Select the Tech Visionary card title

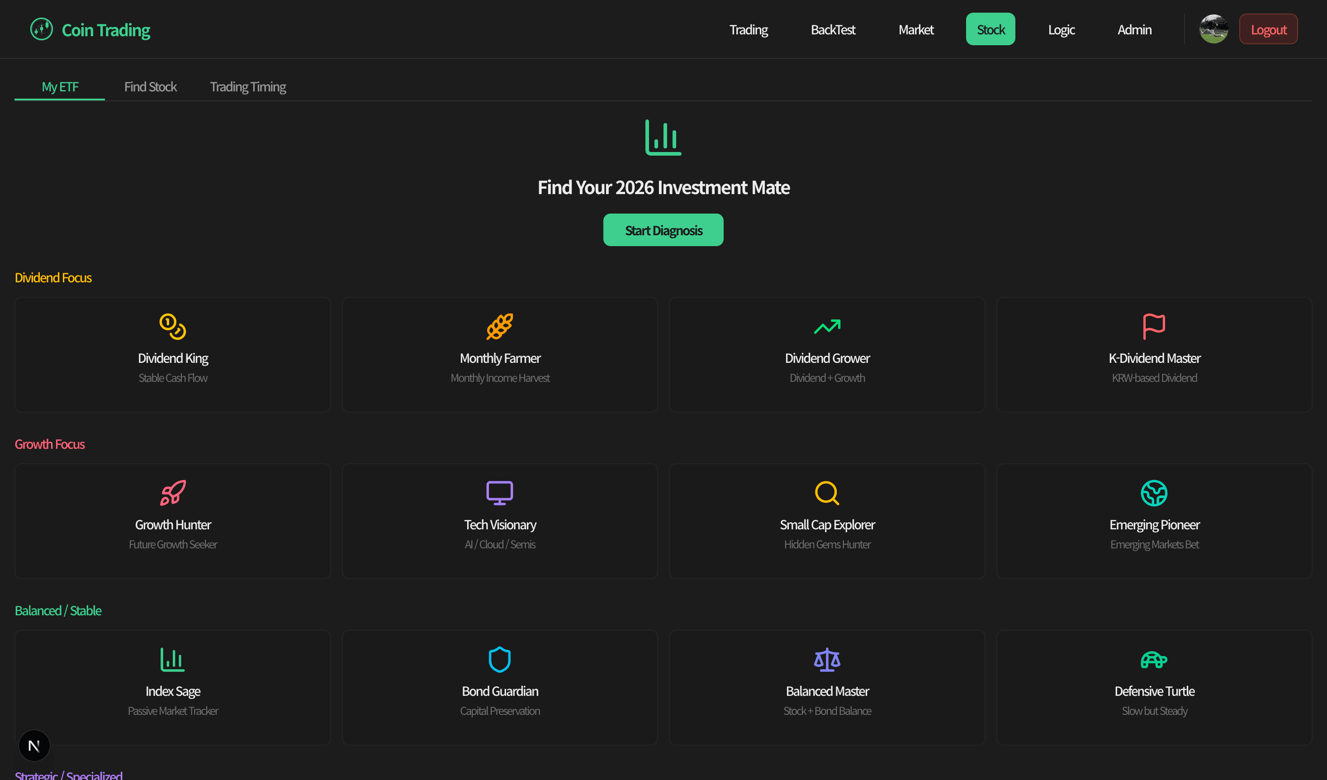tap(500, 524)
